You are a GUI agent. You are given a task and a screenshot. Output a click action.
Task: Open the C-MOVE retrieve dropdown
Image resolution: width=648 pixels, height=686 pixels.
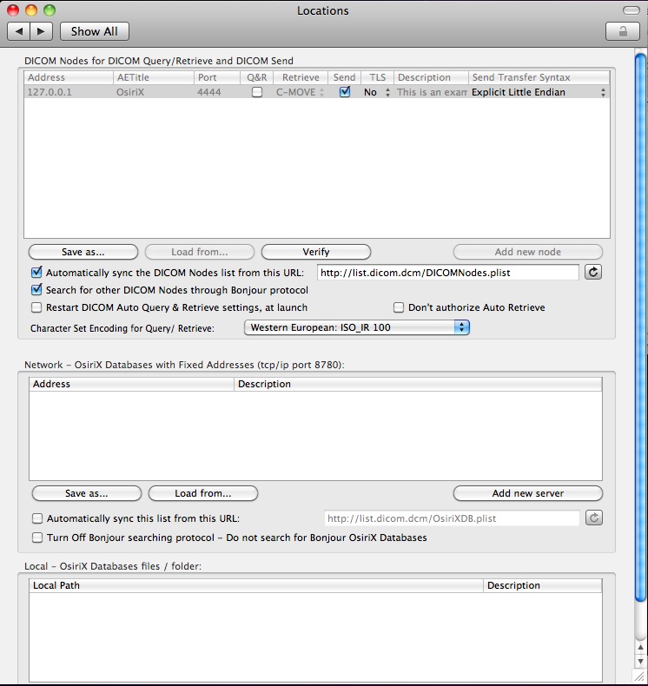(x=301, y=92)
